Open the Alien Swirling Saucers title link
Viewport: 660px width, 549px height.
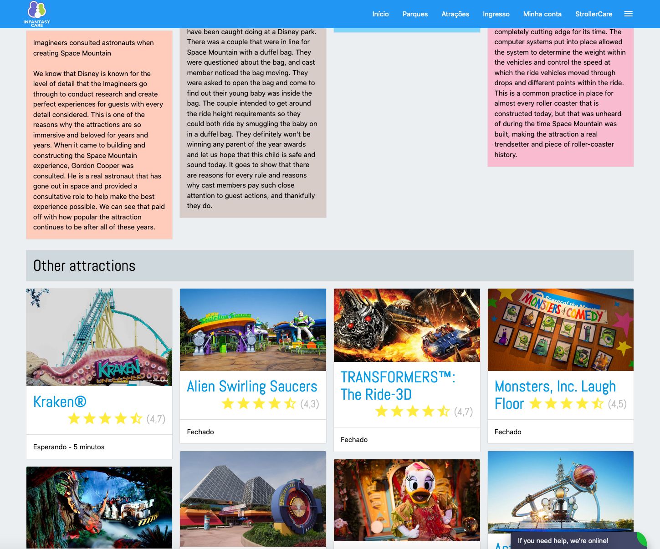252,386
